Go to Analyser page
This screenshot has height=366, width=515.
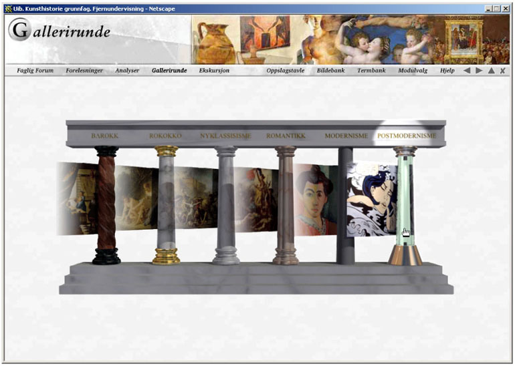click(127, 70)
